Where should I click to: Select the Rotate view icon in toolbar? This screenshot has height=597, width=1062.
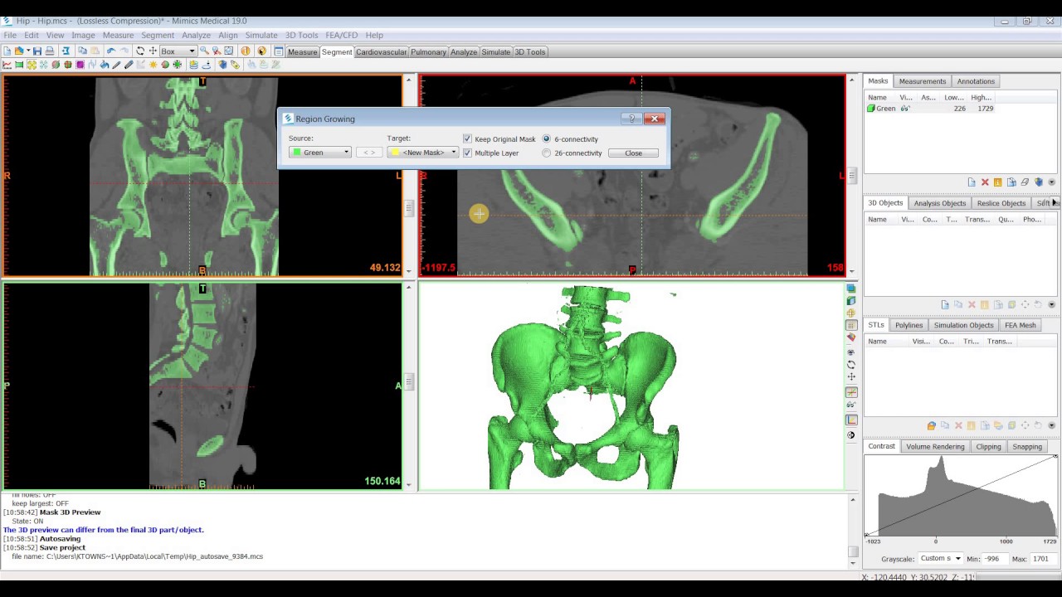(140, 51)
